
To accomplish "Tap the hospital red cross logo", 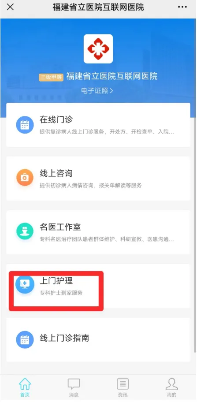I will click(98, 49).
